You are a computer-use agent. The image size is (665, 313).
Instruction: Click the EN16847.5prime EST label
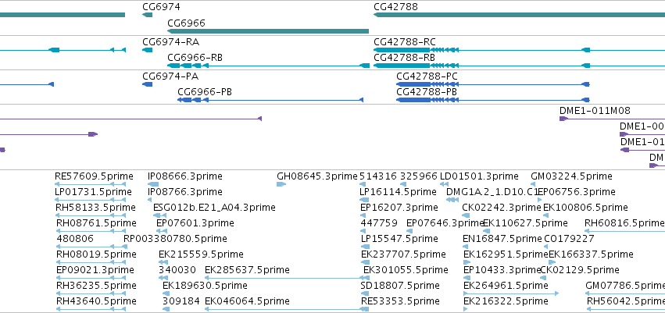coord(502,239)
